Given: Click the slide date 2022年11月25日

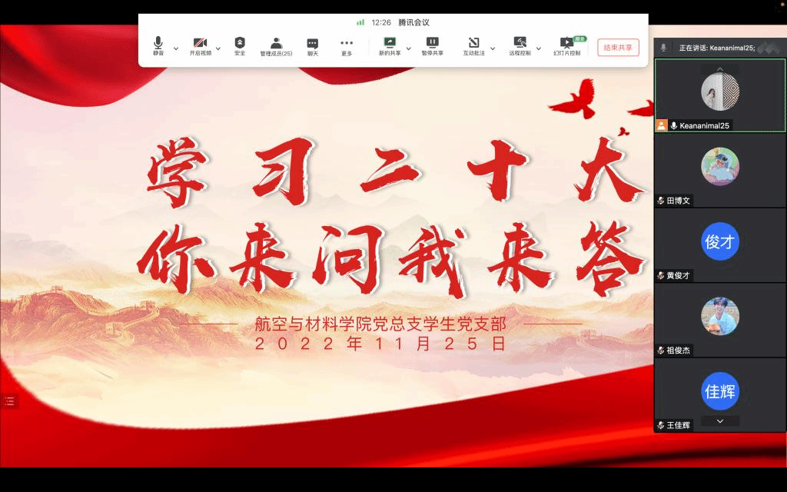Looking at the screenshot, I should [x=380, y=344].
